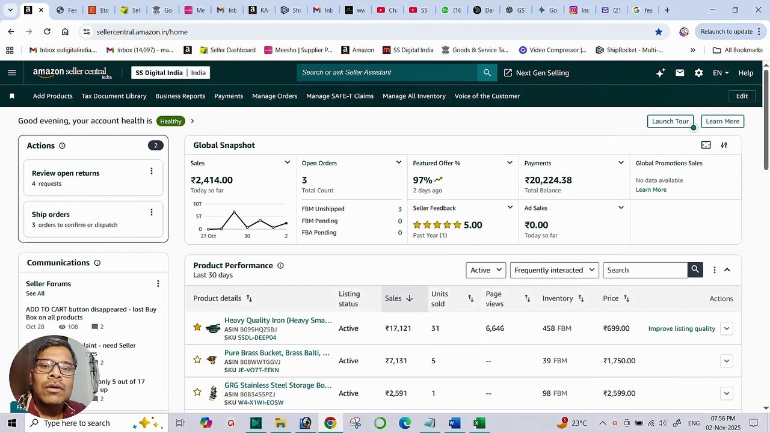Click the Learn More button near tour
The height and width of the screenshot is (433, 770).
[x=722, y=121]
